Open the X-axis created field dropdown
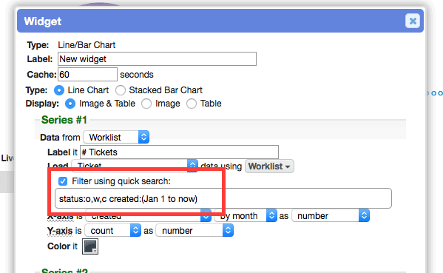 (148, 216)
